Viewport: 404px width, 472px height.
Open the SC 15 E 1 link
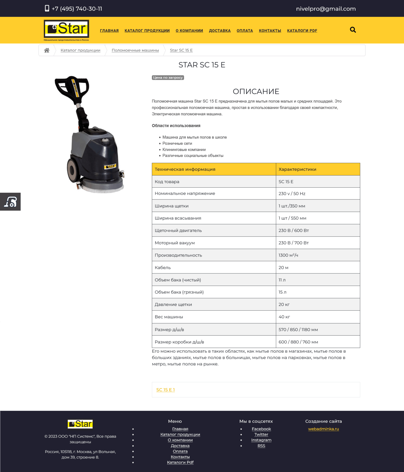coord(166,390)
